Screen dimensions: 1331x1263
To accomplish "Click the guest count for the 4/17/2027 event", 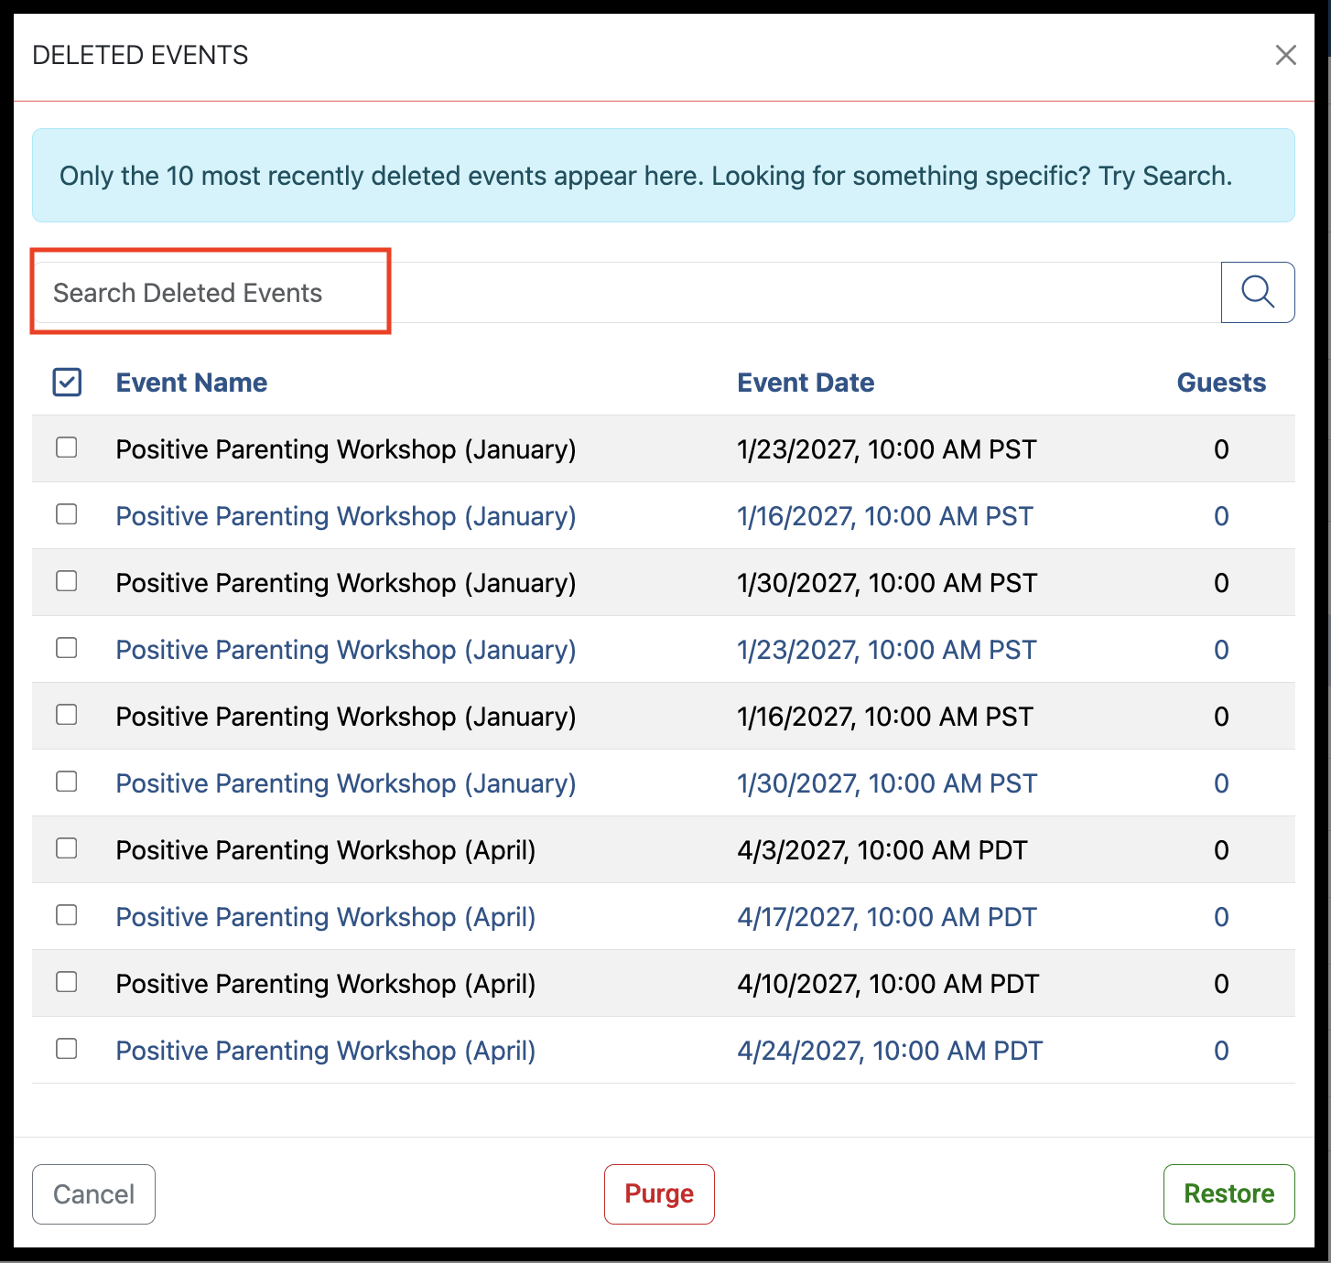I will (1221, 917).
